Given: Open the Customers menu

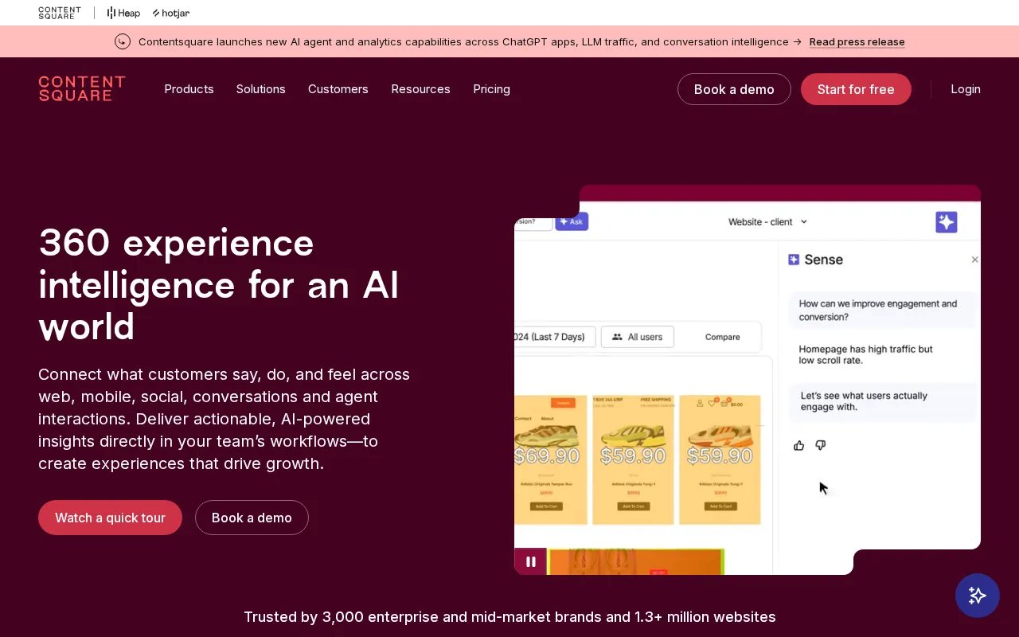Looking at the screenshot, I should pos(338,89).
